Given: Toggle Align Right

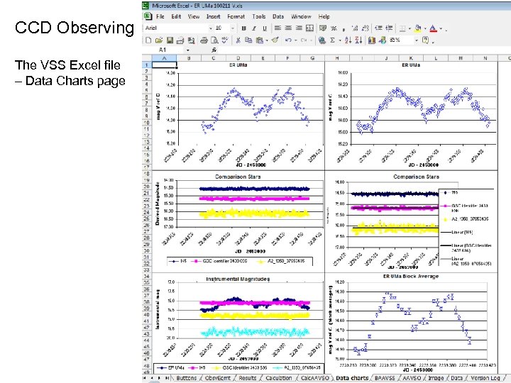Looking at the screenshot, I should [299, 28].
